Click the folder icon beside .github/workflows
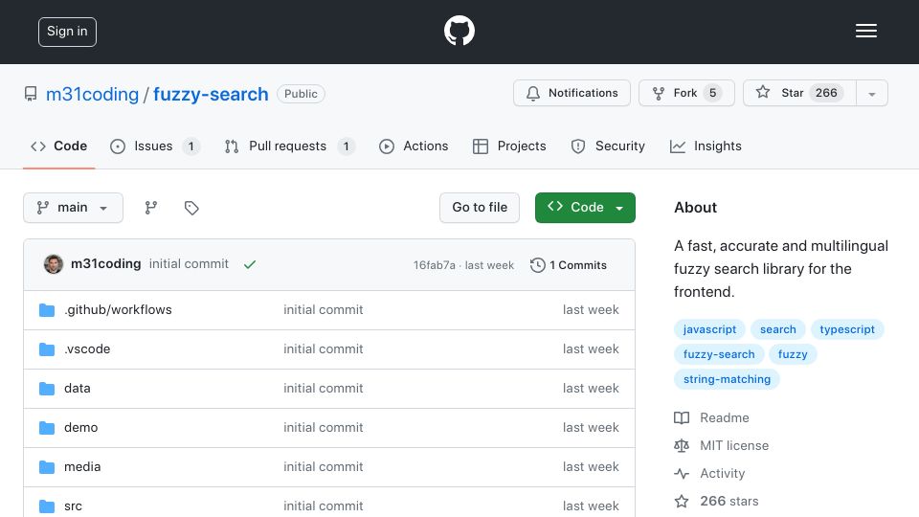Image resolution: width=919 pixels, height=517 pixels. pyautogui.click(x=47, y=310)
